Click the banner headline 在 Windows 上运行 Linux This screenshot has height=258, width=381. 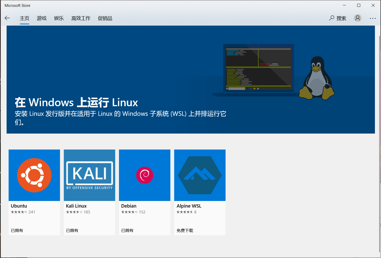click(x=76, y=102)
